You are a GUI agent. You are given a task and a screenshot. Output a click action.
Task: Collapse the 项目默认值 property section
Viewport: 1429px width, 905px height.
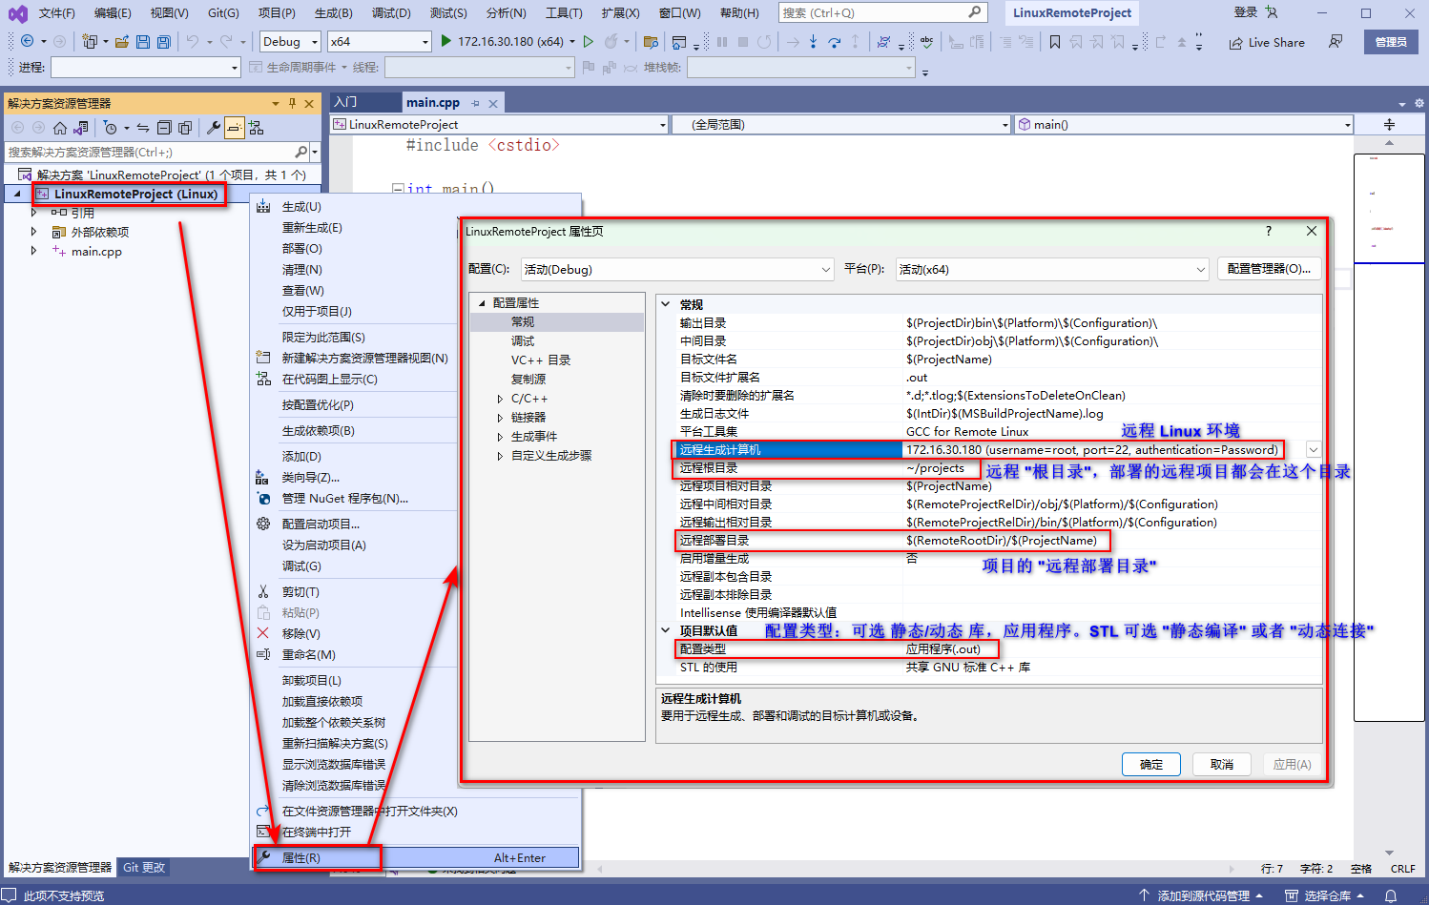[x=666, y=630]
